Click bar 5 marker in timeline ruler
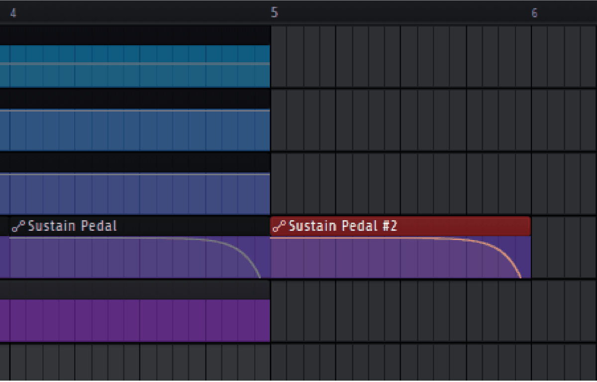Viewport: 597px width, 382px height. click(x=274, y=13)
